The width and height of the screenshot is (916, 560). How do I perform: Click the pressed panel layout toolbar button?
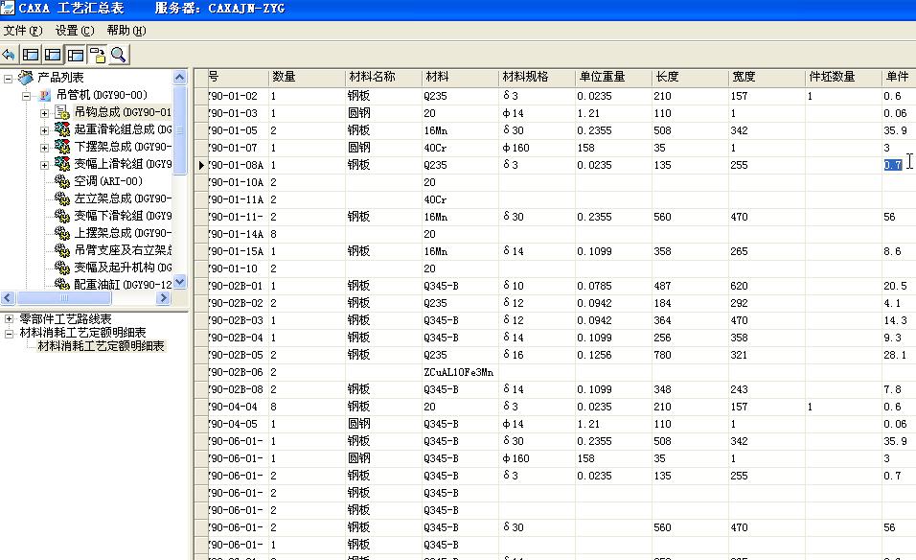[75, 55]
